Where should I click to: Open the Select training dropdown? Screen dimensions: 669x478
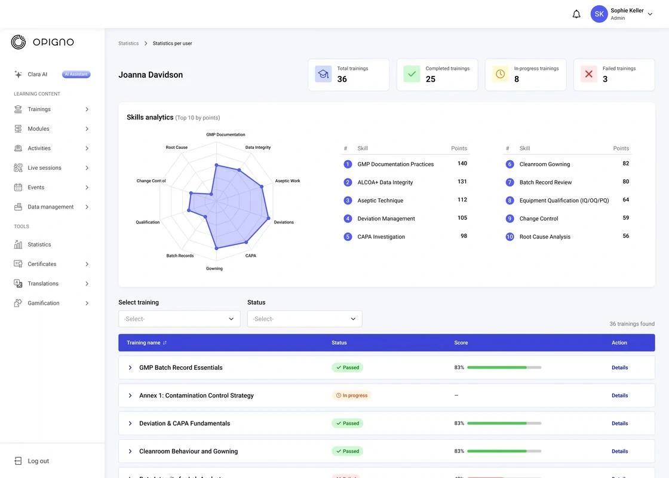click(x=179, y=319)
